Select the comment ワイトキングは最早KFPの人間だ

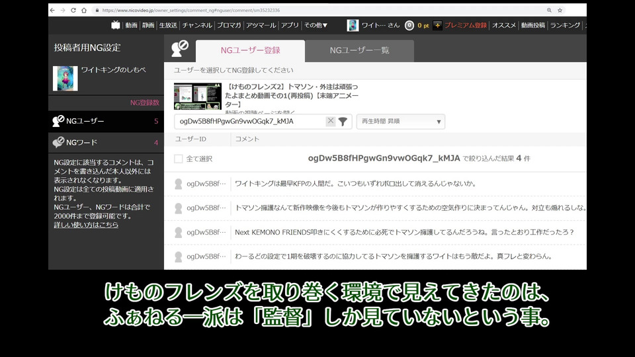tap(355, 184)
